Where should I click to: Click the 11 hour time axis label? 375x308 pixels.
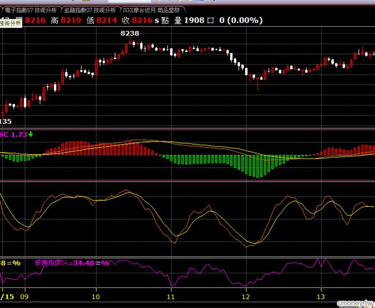point(170,297)
